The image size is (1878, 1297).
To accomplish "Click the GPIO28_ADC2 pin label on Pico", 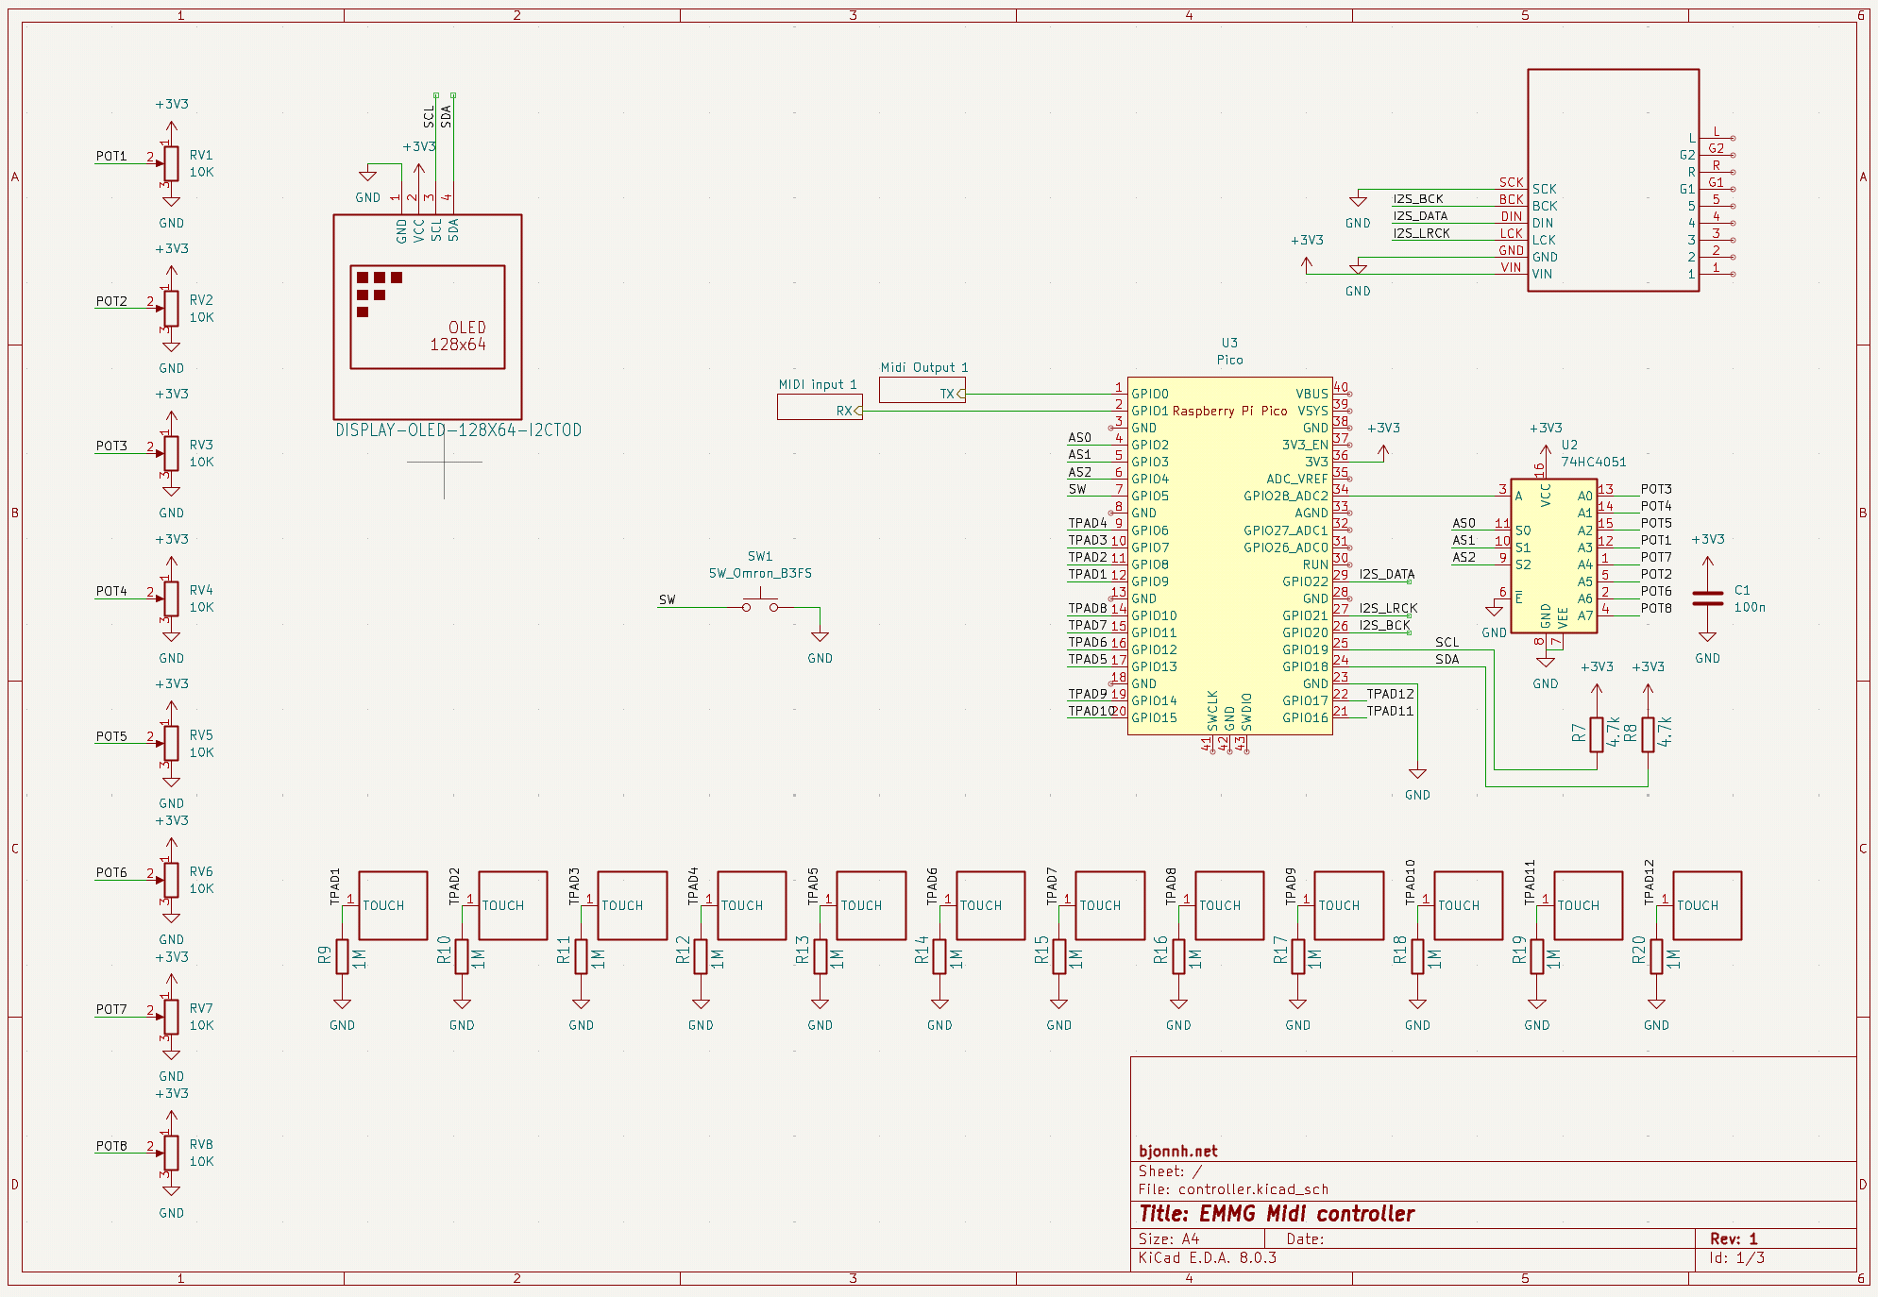I will pyautogui.click(x=1285, y=496).
